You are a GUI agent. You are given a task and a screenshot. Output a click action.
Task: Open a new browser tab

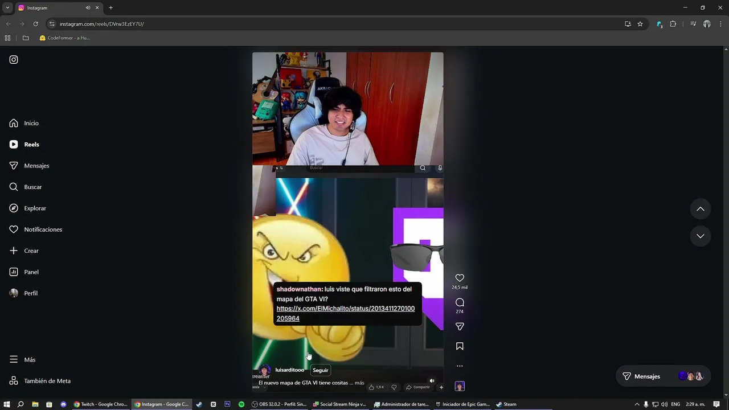pos(110,8)
